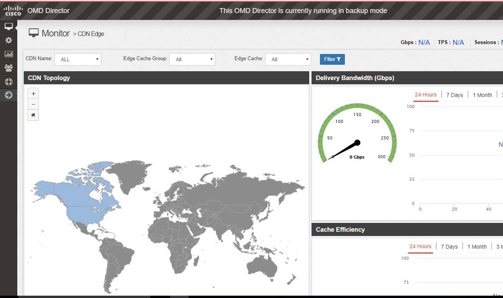Viewport: 503px width, 298px height.
Task: Open the Users group icon in sidebar
Action: (9, 68)
